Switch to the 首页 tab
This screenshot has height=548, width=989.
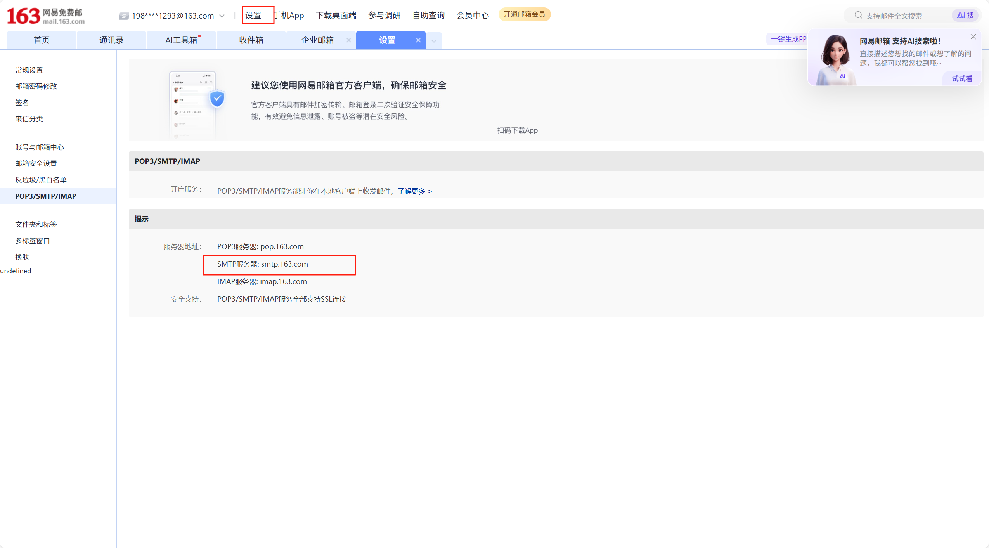tap(42, 40)
